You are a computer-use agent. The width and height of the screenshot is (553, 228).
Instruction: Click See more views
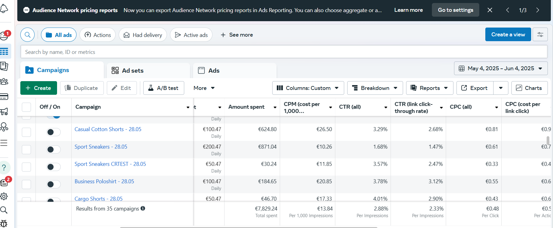[x=237, y=35]
